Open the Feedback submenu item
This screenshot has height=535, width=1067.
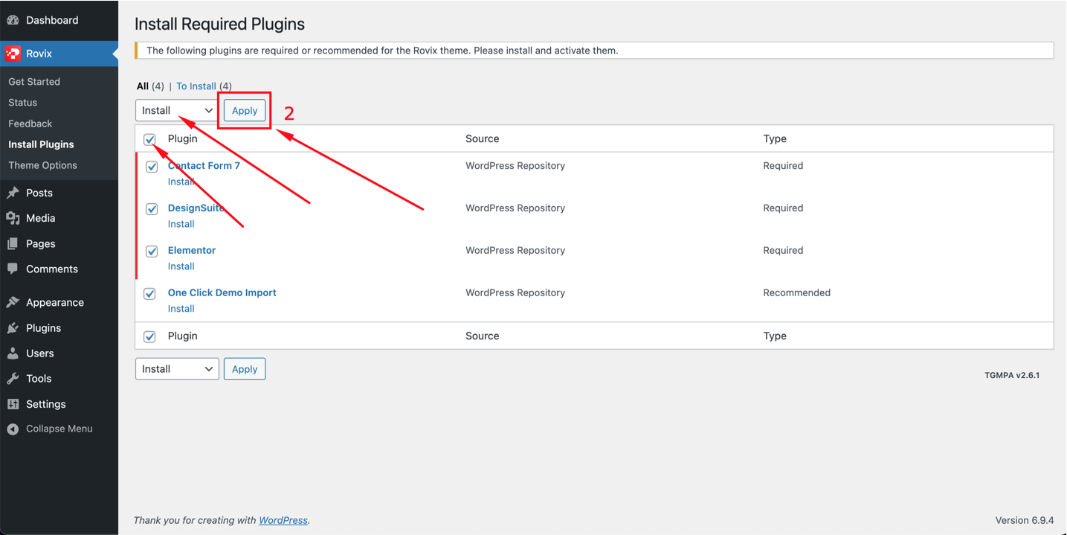30,124
